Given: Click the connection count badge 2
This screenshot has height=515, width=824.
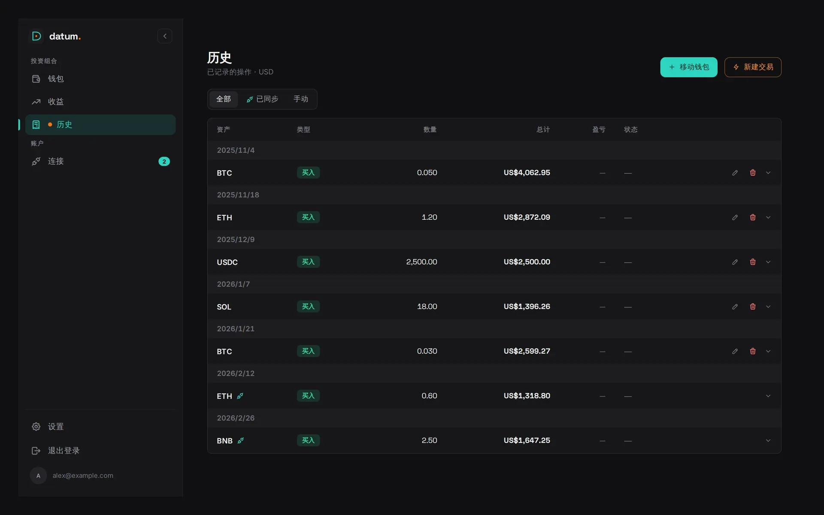Looking at the screenshot, I should click(x=164, y=161).
